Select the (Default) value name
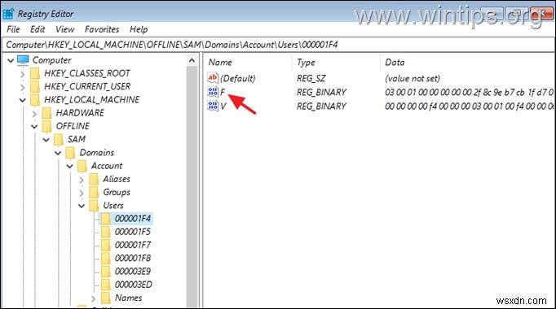Image resolution: width=556 pixels, height=309 pixels. click(x=237, y=79)
